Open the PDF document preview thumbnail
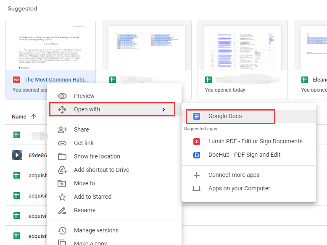The width and height of the screenshot is (327, 245). pos(51,45)
